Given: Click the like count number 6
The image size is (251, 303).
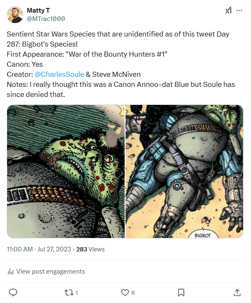Looking at the screenshot, I should pos(133,293).
